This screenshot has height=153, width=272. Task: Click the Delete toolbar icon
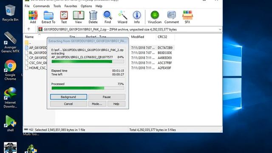click(93, 17)
